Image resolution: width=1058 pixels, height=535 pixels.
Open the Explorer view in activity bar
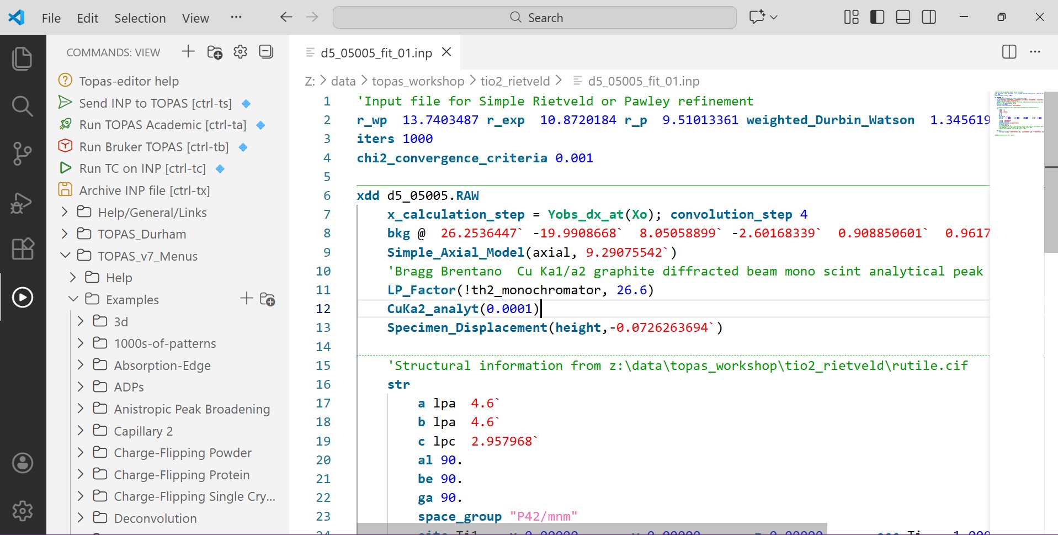(22, 59)
